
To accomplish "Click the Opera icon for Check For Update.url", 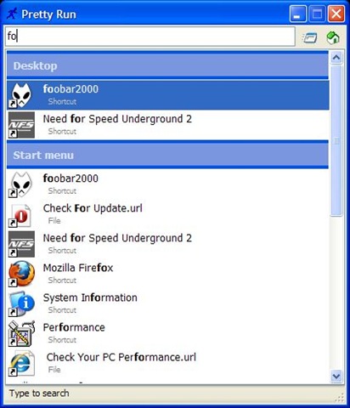I will point(20,215).
